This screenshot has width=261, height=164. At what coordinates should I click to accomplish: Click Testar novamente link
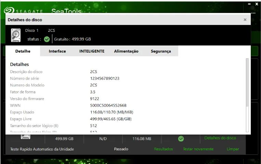[x=198, y=149]
